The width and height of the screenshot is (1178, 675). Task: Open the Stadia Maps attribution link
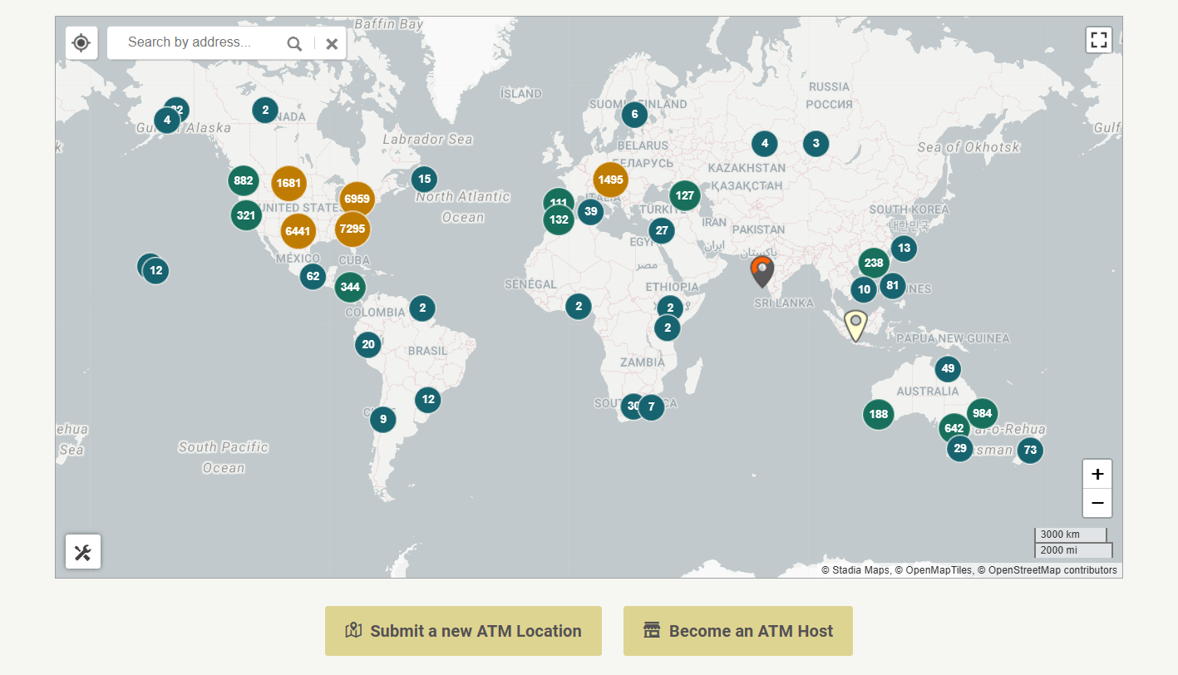(860, 570)
